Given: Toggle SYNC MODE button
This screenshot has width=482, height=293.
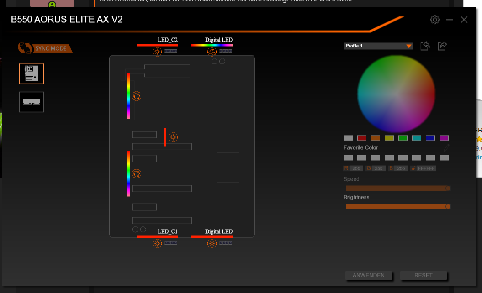Looking at the screenshot, I should coord(45,48).
